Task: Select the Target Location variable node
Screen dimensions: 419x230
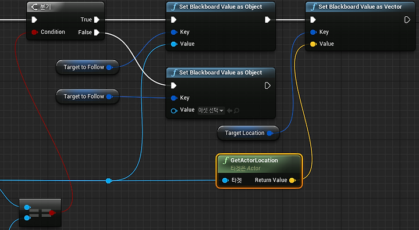Action: 248,133
